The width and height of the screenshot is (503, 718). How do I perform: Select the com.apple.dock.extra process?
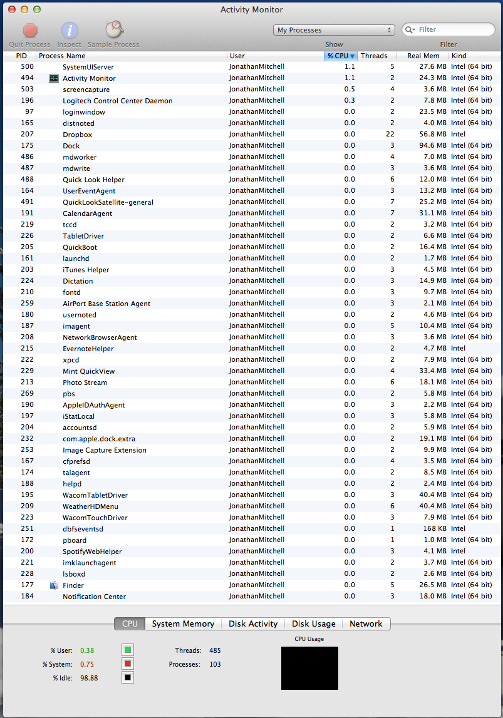click(x=252, y=439)
